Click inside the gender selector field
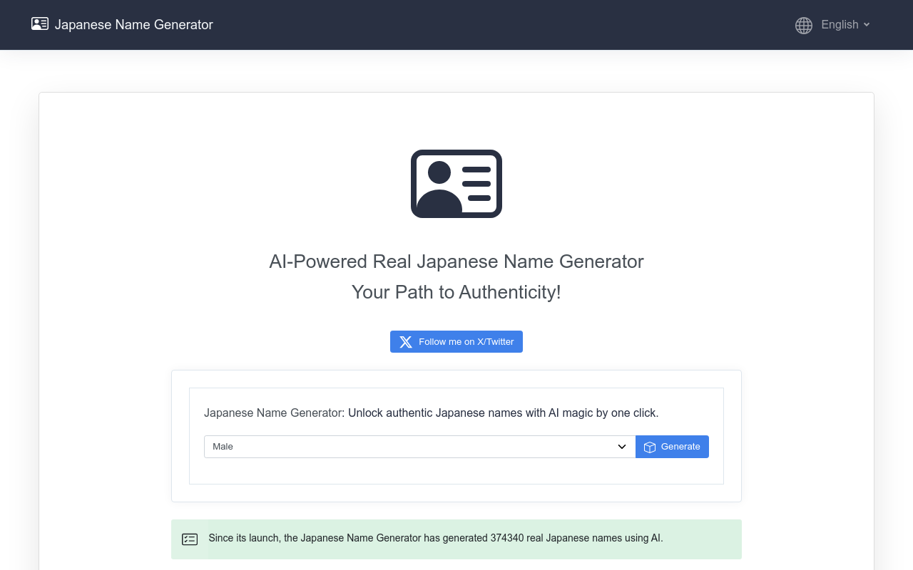The image size is (913, 570). tap(357, 447)
